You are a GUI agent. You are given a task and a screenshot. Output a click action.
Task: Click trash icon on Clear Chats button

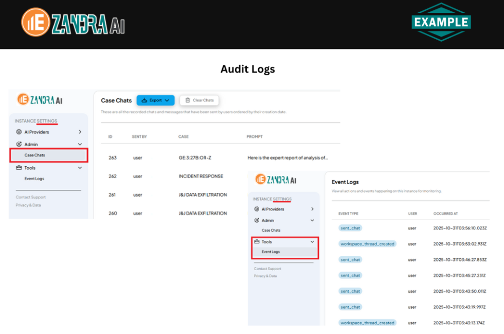(x=188, y=100)
